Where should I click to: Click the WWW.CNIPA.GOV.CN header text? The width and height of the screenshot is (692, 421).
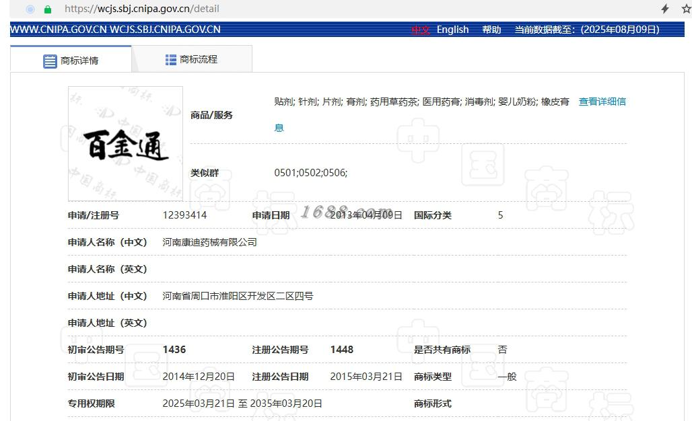point(59,30)
